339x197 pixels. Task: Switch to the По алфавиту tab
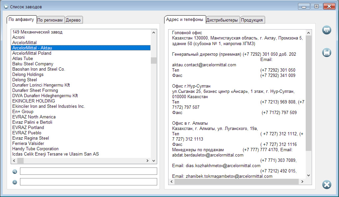[x=21, y=19]
